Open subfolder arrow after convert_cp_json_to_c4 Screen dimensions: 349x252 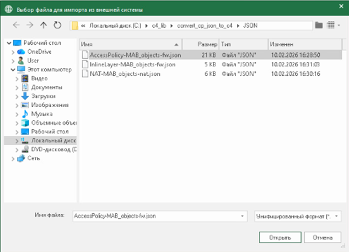tap(238, 26)
